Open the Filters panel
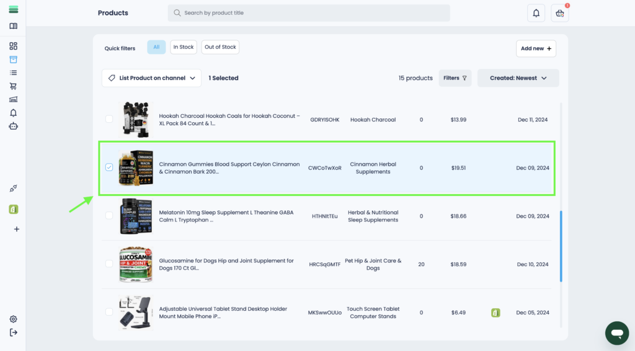This screenshot has height=351, width=635. (x=455, y=78)
